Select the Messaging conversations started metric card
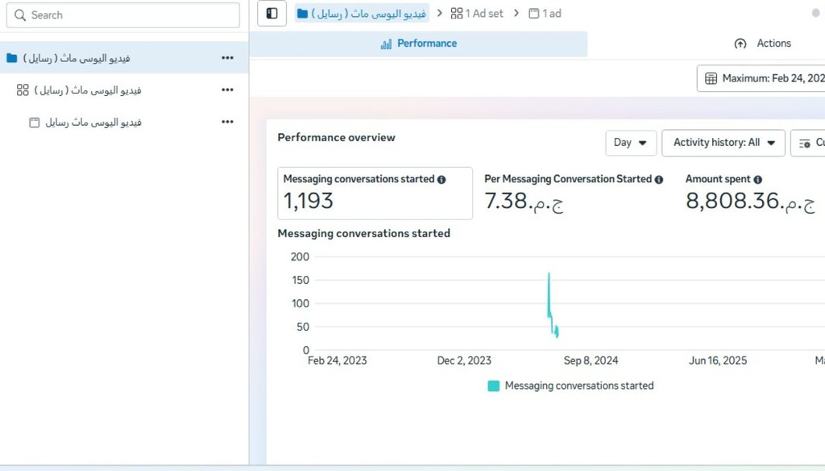Viewport: 825px width, 471px height. [x=375, y=194]
